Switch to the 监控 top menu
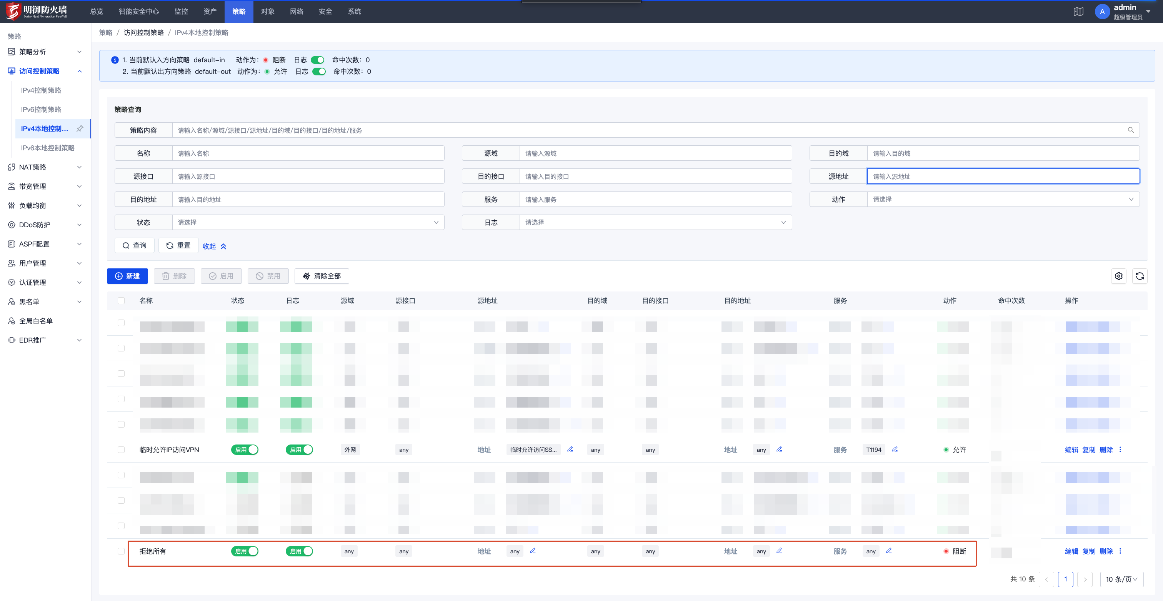Screen dimensions: 1163x601 181,12
